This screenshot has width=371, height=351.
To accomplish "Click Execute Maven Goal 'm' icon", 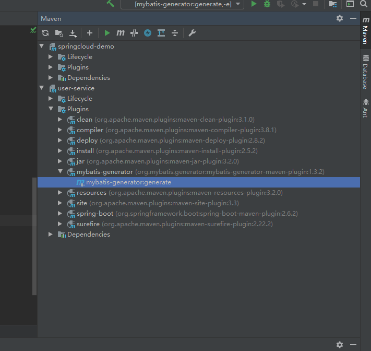I will 121,33.
